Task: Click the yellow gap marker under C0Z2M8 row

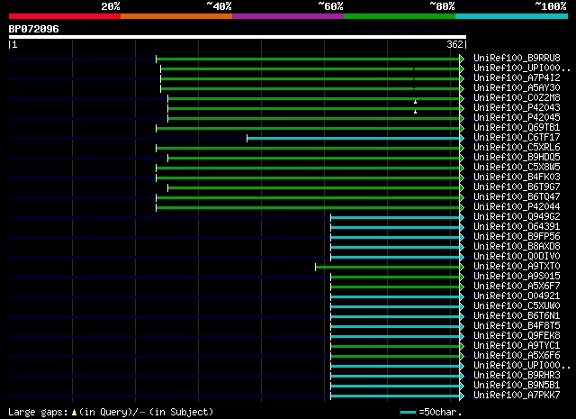Action: click(x=415, y=102)
